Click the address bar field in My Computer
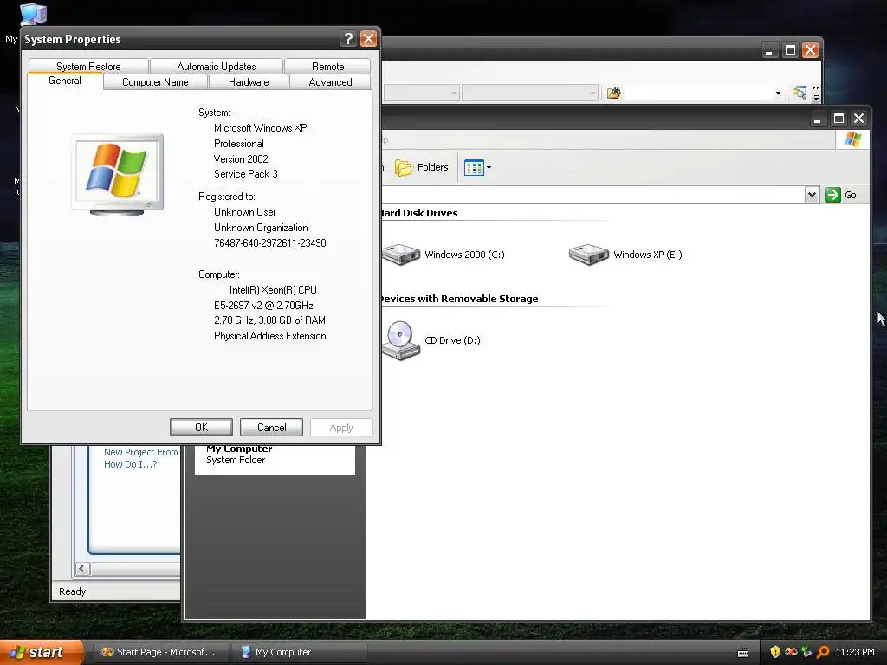 coord(592,195)
